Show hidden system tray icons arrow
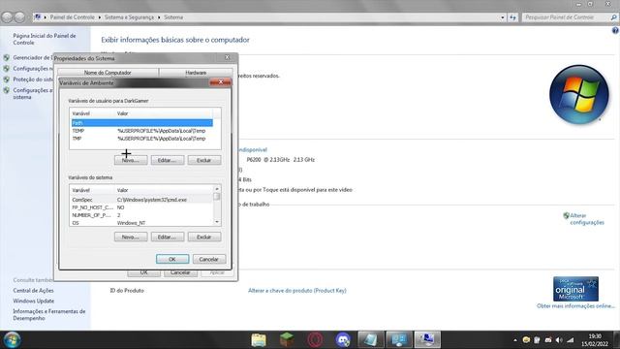The width and height of the screenshot is (620, 349). click(514, 340)
